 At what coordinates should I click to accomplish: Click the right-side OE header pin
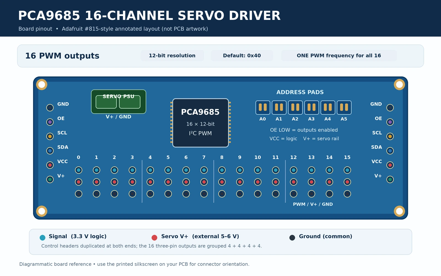(390, 122)
